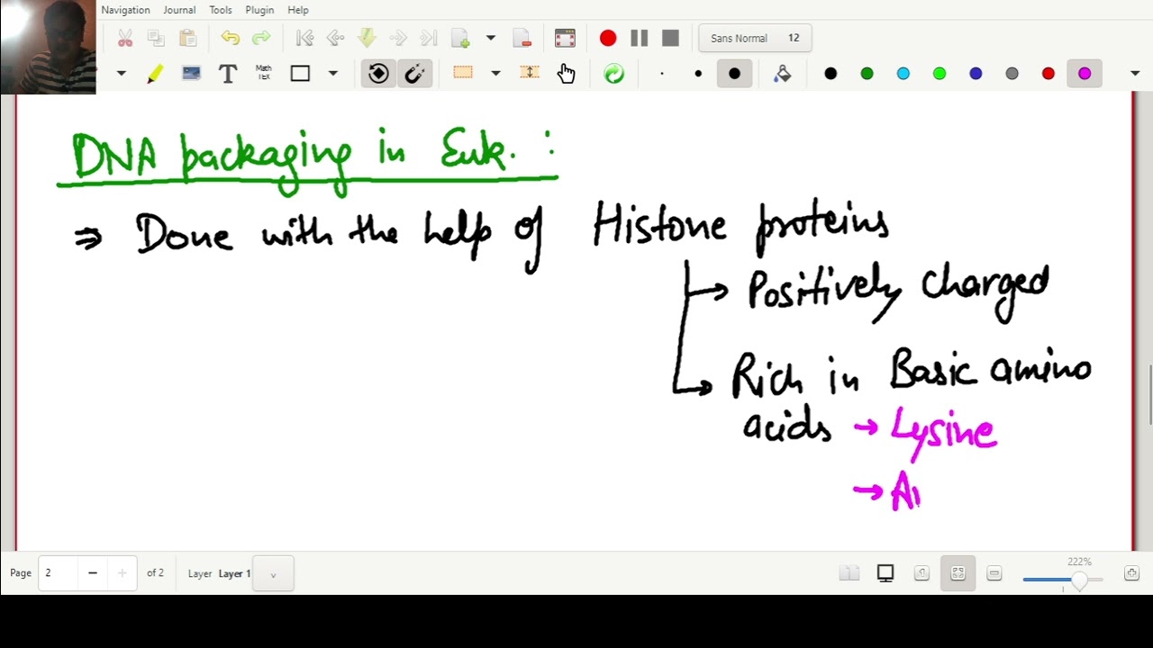
Task: Click the Redo arrow
Action: [x=261, y=38]
